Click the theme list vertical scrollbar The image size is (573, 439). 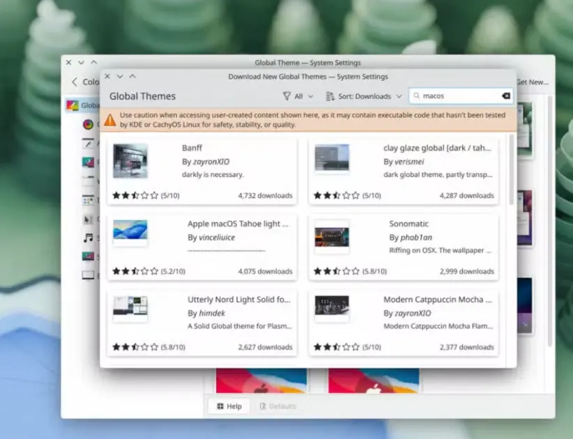pyautogui.click(x=511, y=169)
